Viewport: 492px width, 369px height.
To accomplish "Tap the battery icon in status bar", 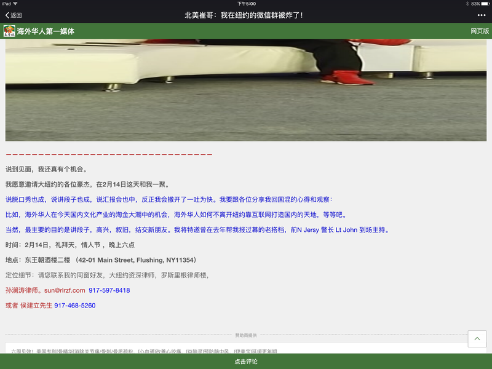I will [x=483, y=4].
